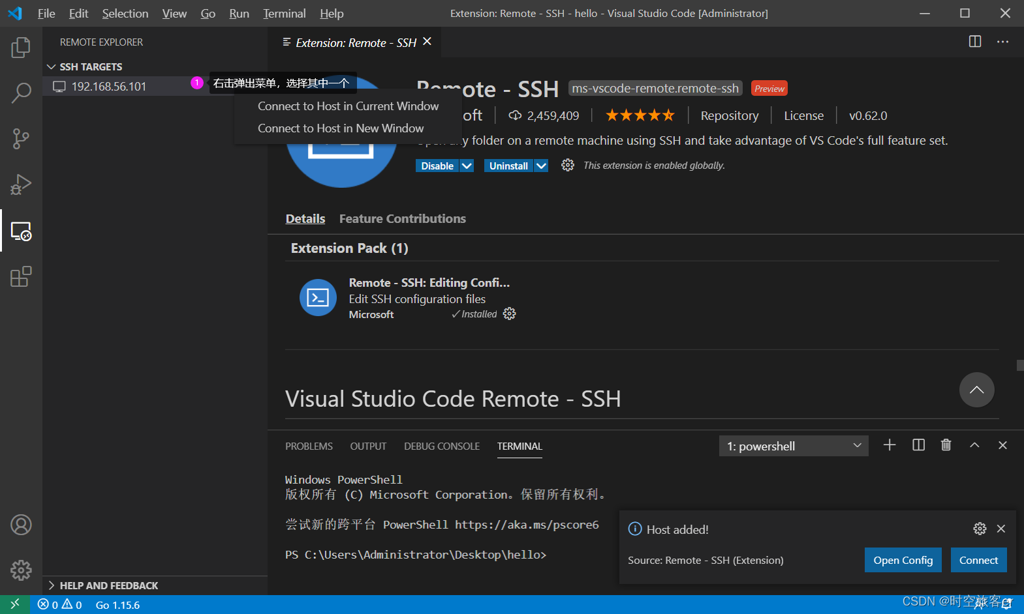Open the Selection menu

125,13
